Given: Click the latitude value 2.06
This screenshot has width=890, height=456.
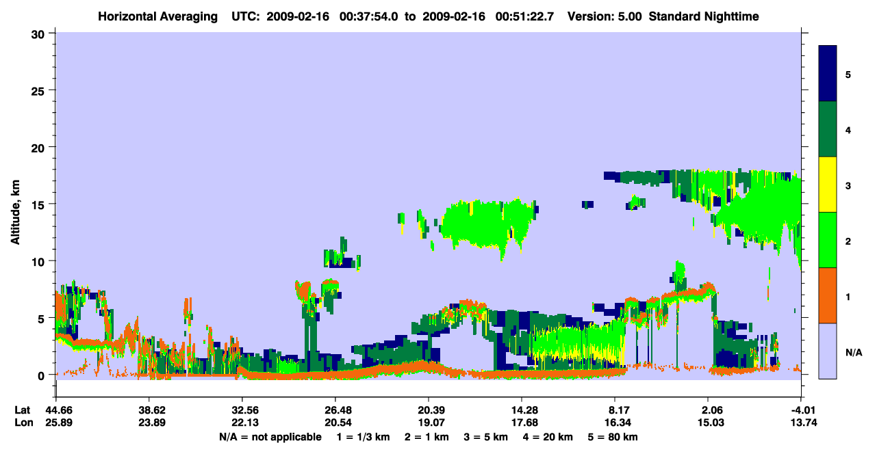Looking at the screenshot, I should click(708, 410).
